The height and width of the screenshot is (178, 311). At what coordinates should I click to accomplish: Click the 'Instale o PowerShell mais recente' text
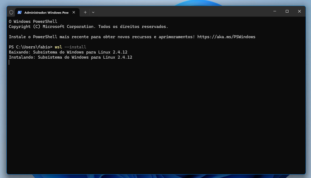[102, 37]
